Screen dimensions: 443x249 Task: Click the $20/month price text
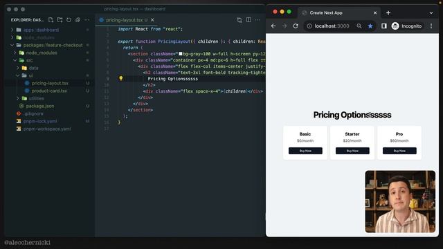352,140
